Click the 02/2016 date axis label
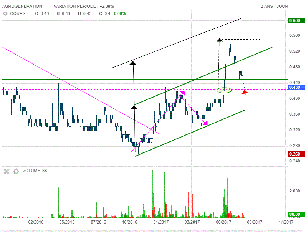 tap(36, 222)
